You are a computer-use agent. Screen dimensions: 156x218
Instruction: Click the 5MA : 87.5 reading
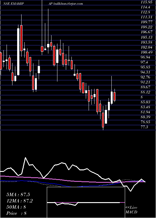click(18, 195)
